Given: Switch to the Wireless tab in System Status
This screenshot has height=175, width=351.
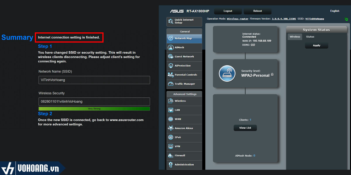Looking at the screenshot, I should click(x=295, y=37).
